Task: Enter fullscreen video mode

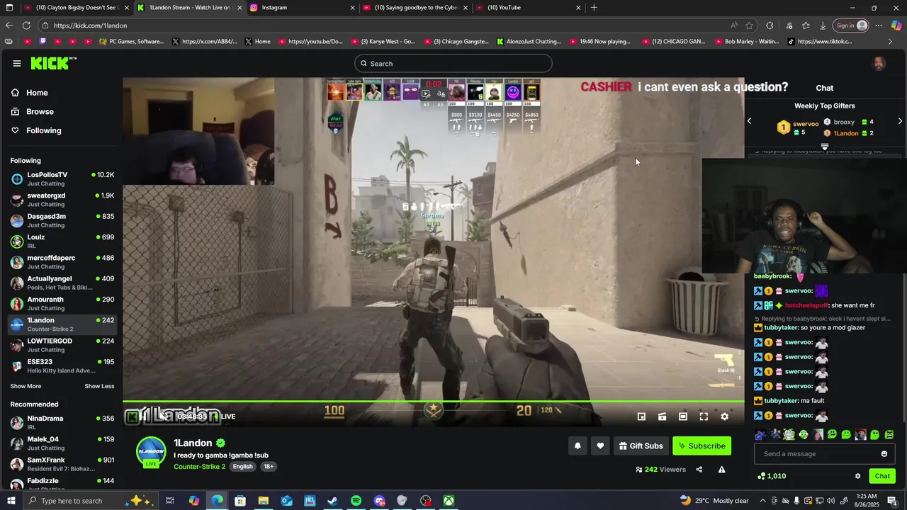Action: click(704, 416)
